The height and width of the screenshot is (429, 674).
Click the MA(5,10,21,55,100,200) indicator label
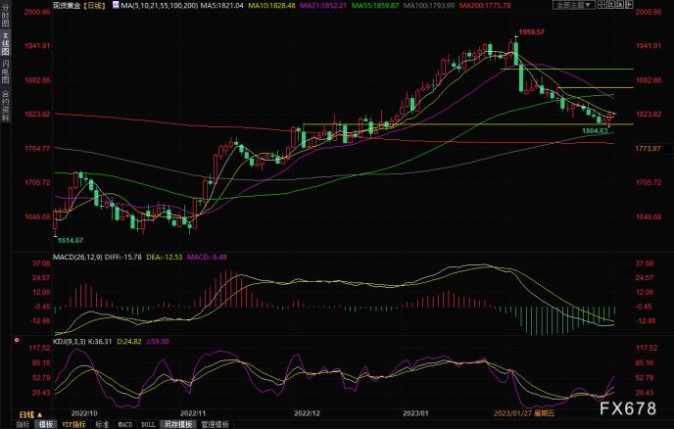point(159,6)
